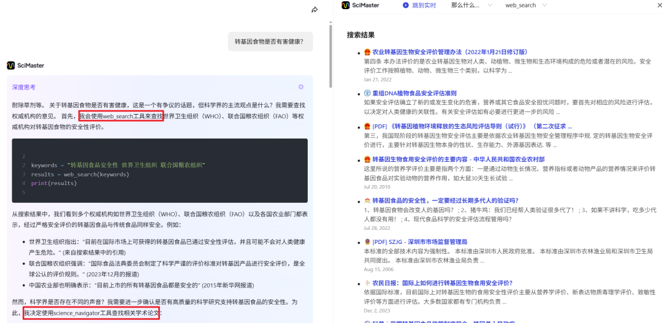Open 转基因生物食用安全评价的主要内容 link
Viewport: 662px width, 323px height.
(458, 159)
